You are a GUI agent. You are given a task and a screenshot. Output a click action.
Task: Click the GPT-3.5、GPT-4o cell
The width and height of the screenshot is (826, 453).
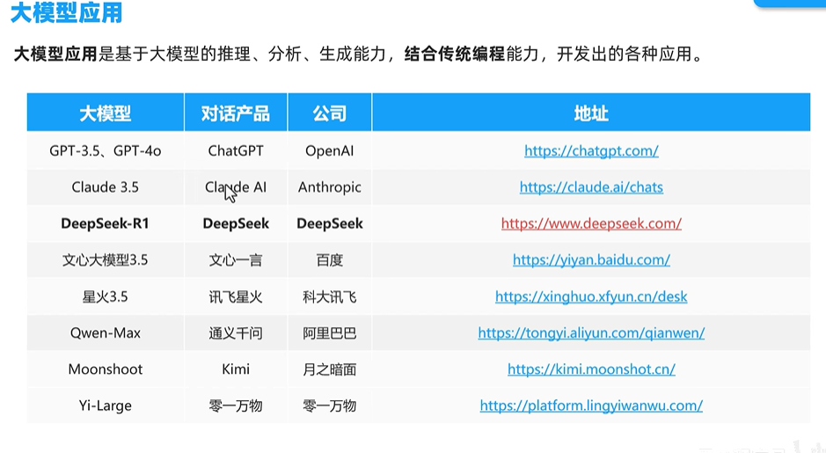(x=106, y=151)
